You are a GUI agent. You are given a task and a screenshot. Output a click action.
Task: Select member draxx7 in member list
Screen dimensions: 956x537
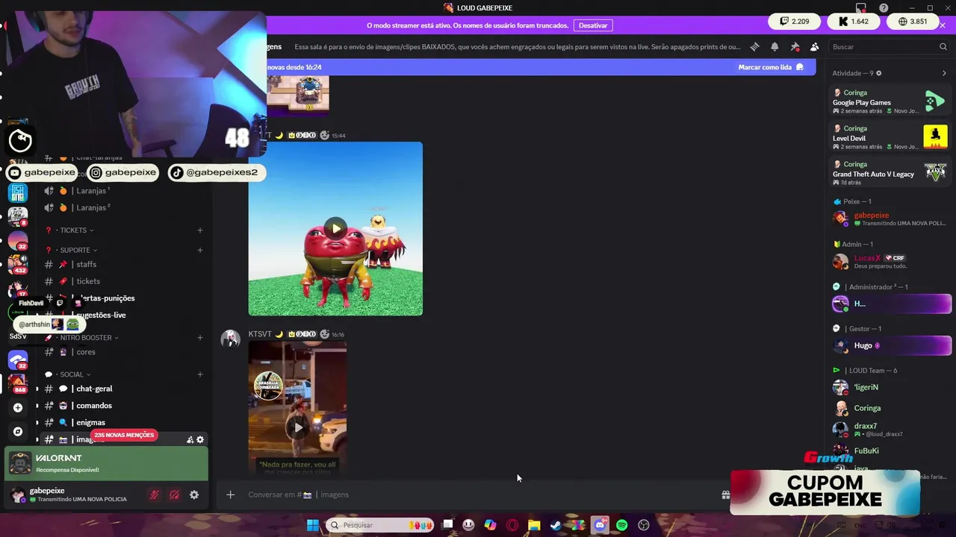tap(890, 429)
